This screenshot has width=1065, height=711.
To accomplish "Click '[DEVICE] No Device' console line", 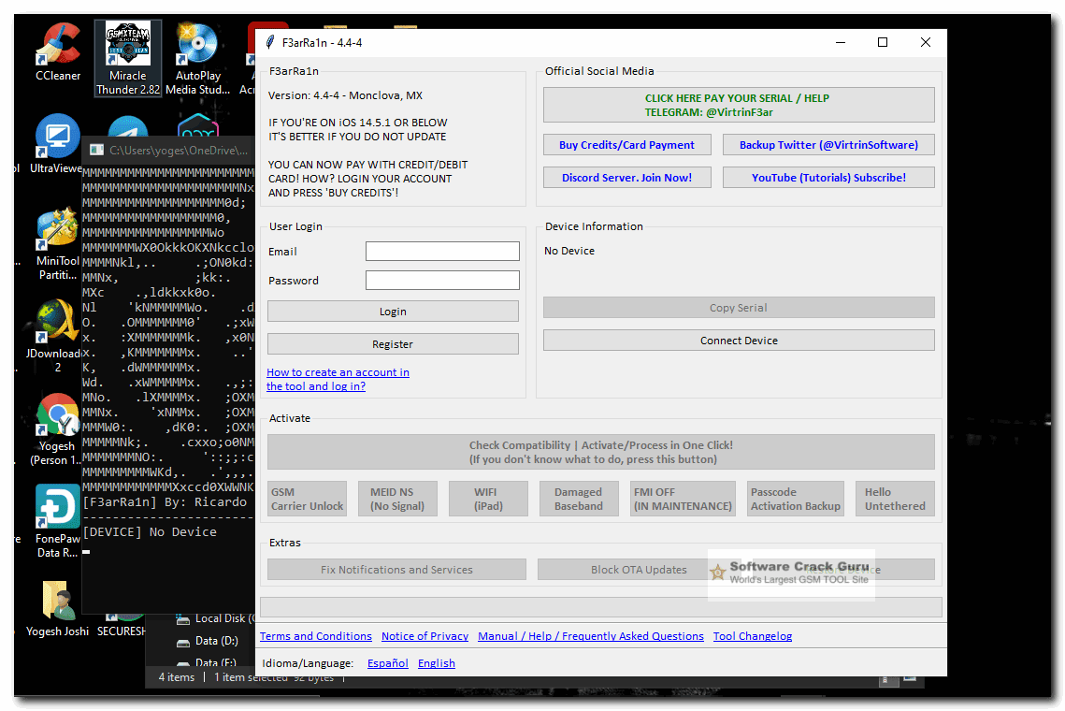I will (150, 532).
